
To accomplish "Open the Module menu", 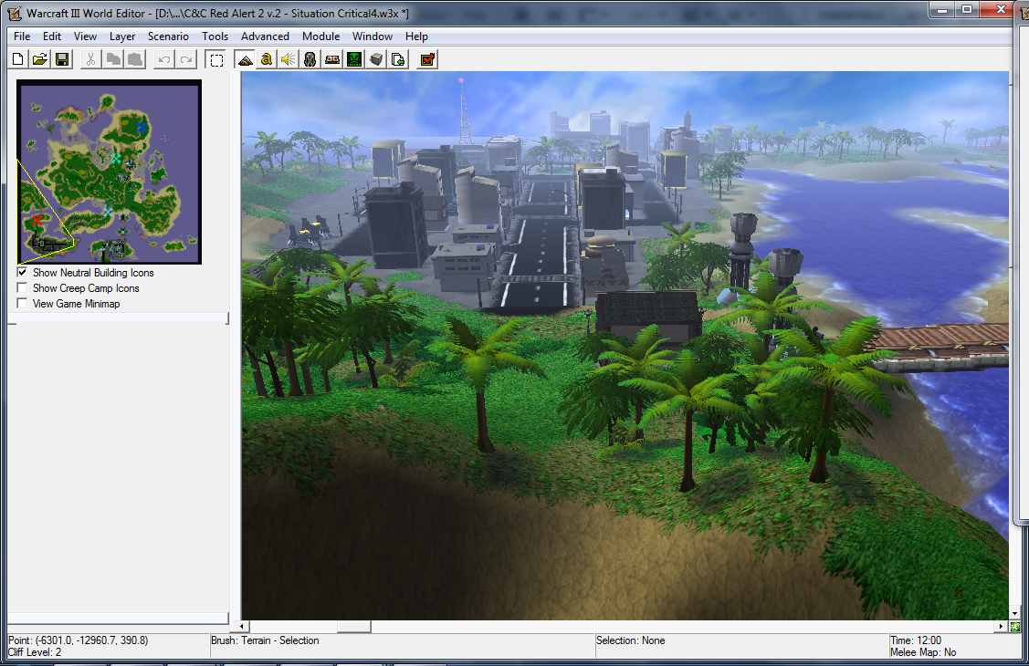I will pos(320,36).
